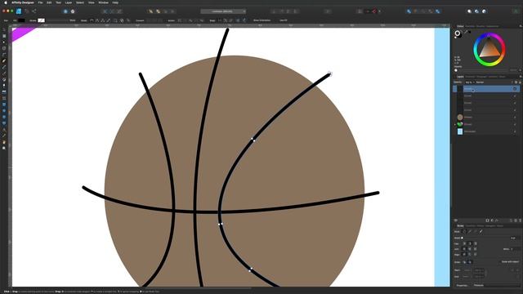
Task: Open the document title dropdown
Action: coord(223,11)
